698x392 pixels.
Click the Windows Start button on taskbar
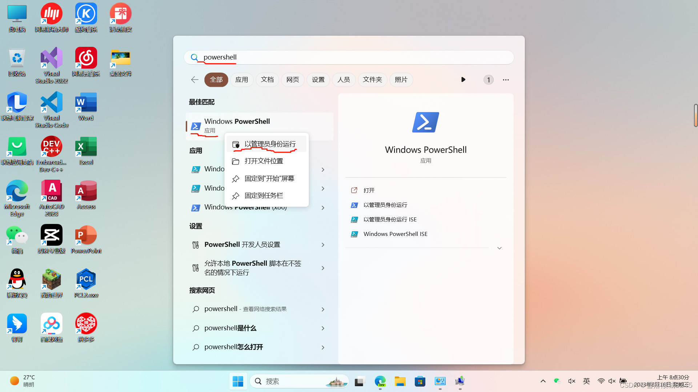pos(238,381)
